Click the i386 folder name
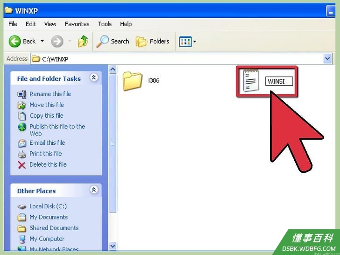This screenshot has height=255, width=340. coord(154,80)
